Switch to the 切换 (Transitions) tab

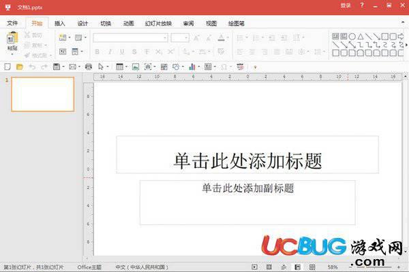pyautogui.click(x=106, y=23)
